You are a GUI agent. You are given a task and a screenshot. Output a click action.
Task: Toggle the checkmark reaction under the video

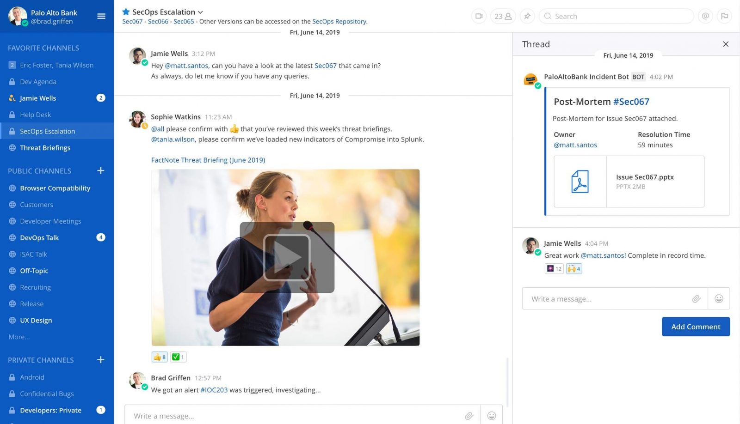178,357
